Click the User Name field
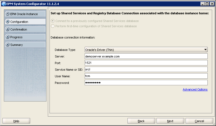 point(146,76)
